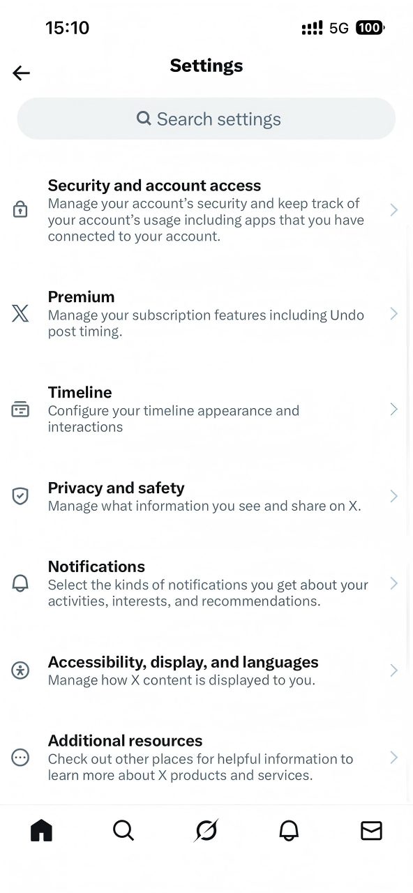Open the Notifications bell in bottom bar
This screenshot has width=413, height=893.
pyautogui.click(x=289, y=830)
